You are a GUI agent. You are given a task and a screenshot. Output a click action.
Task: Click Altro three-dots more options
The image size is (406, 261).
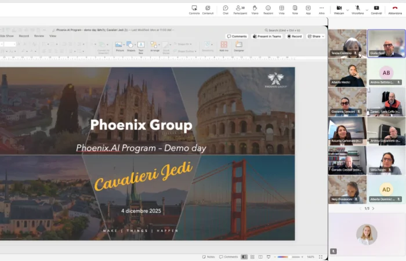(x=322, y=9)
